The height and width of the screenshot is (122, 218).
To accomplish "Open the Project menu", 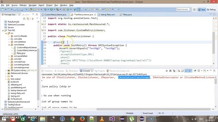I will (x=49, y=5).
